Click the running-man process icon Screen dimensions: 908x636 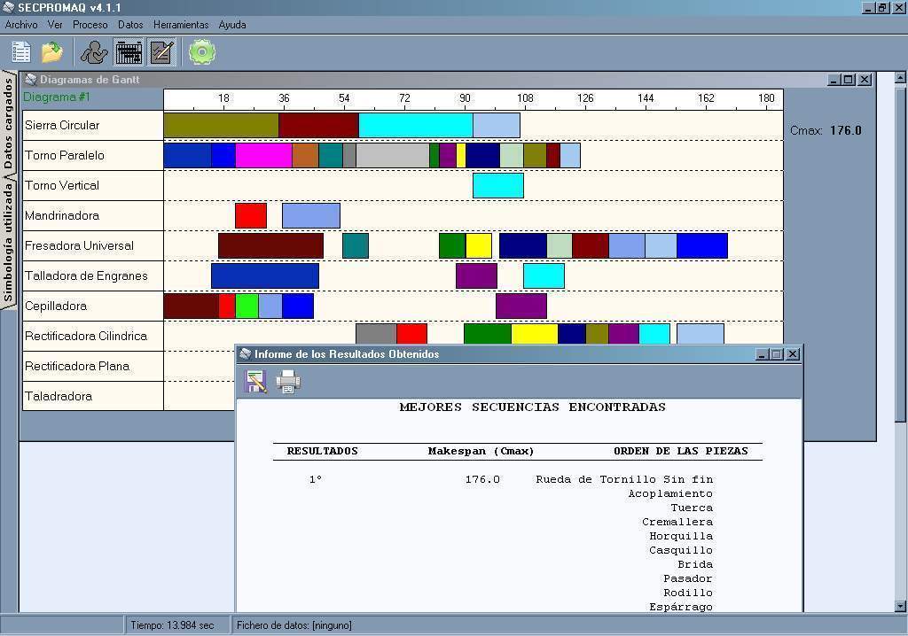pyautogui.click(x=94, y=52)
